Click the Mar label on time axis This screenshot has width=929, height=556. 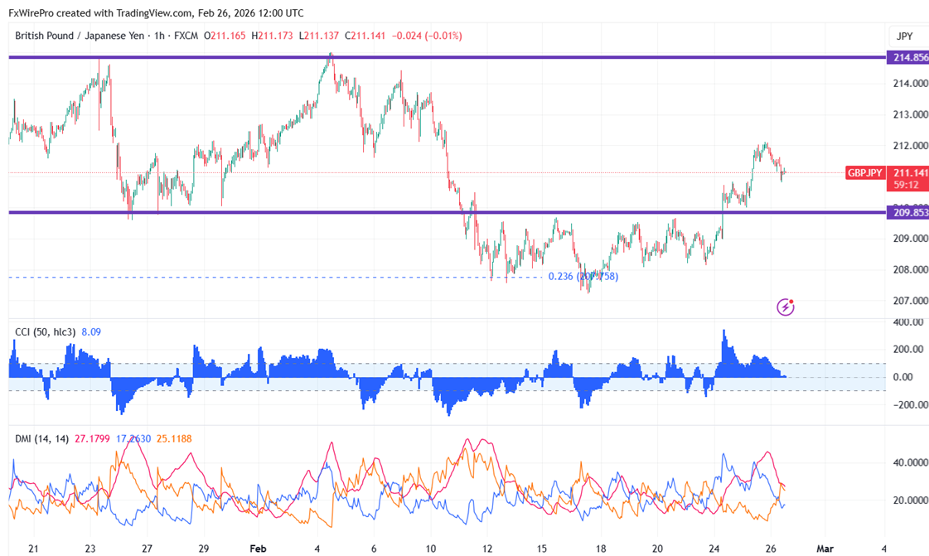[x=825, y=549]
